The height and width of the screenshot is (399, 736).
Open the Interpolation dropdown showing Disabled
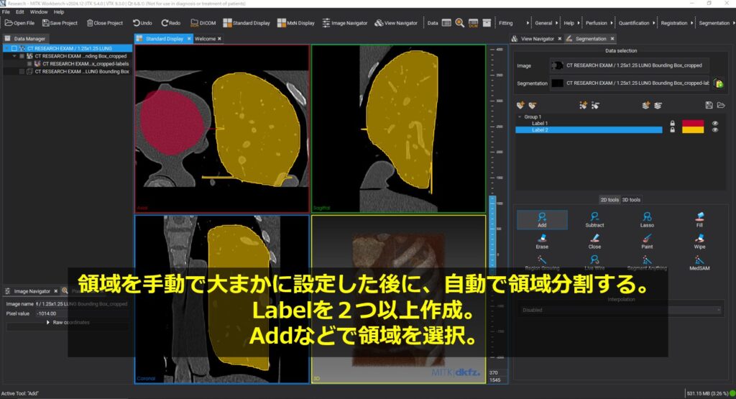(620, 310)
